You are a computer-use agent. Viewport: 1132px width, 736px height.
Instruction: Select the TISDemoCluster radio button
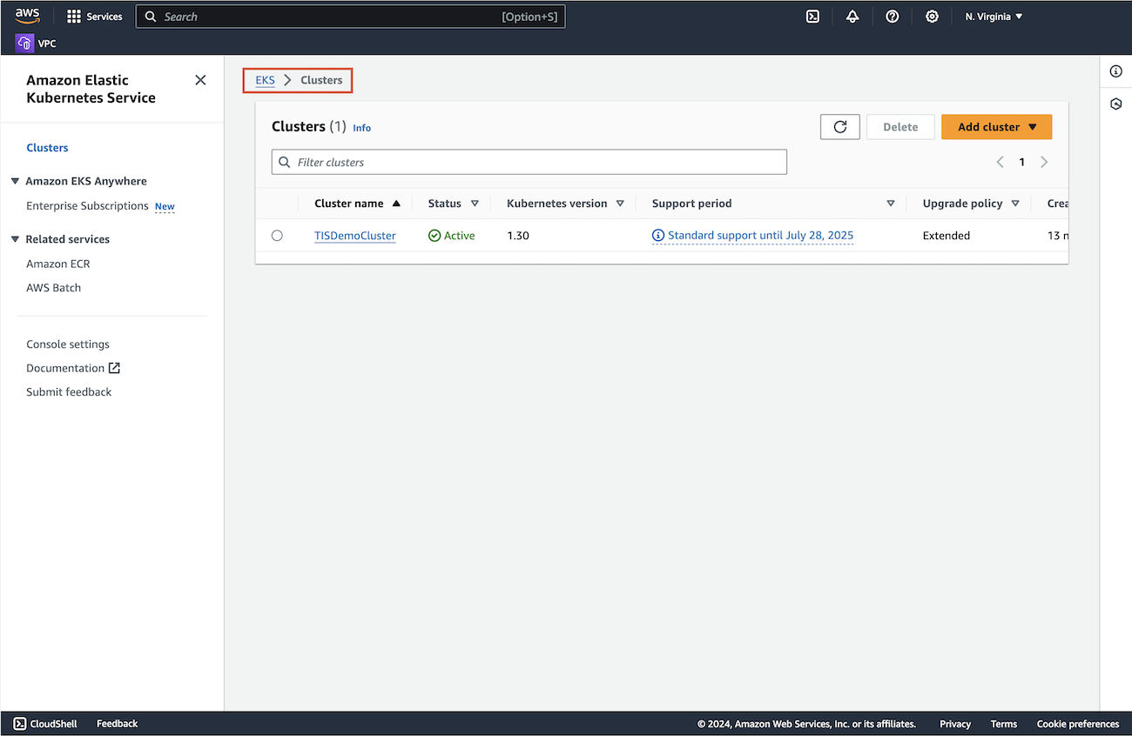coord(277,236)
